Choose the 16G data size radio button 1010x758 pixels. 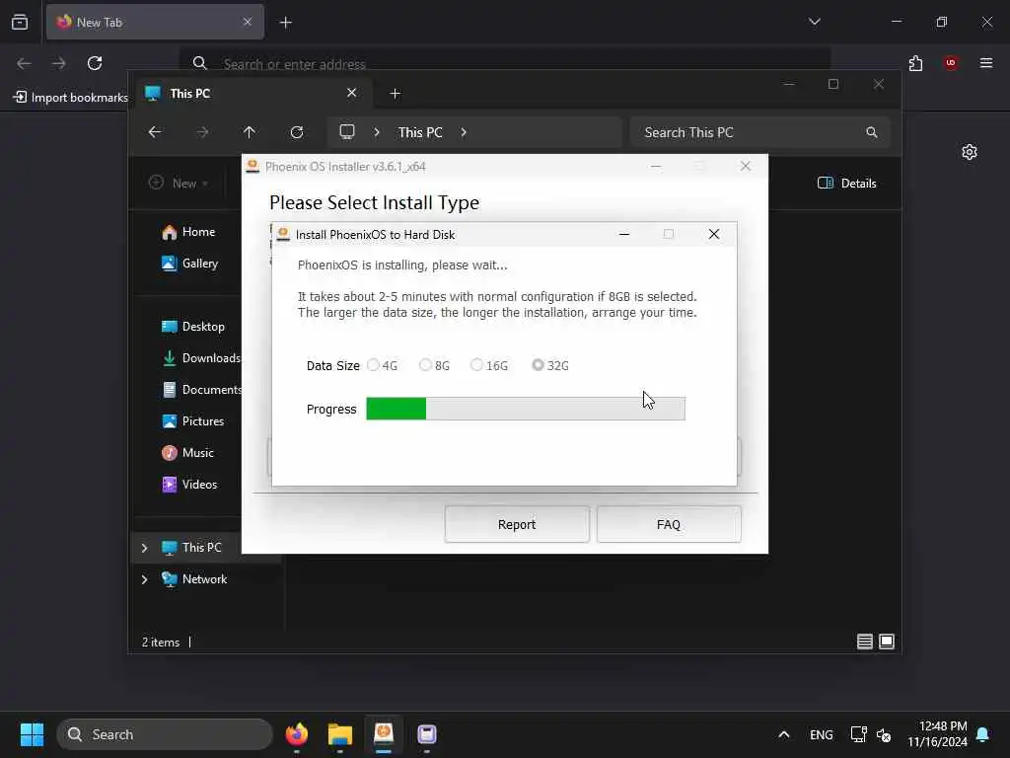[476, 365]
